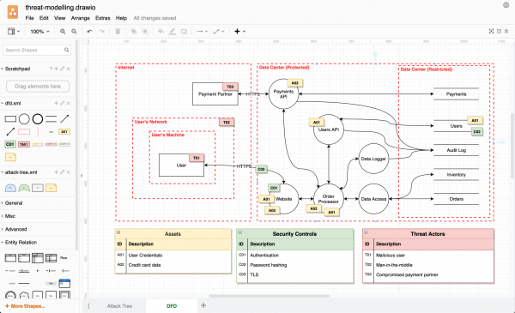Click the To Back icon
The width and height of the screenshot is (515, 313).
click(x=145, y=32)
